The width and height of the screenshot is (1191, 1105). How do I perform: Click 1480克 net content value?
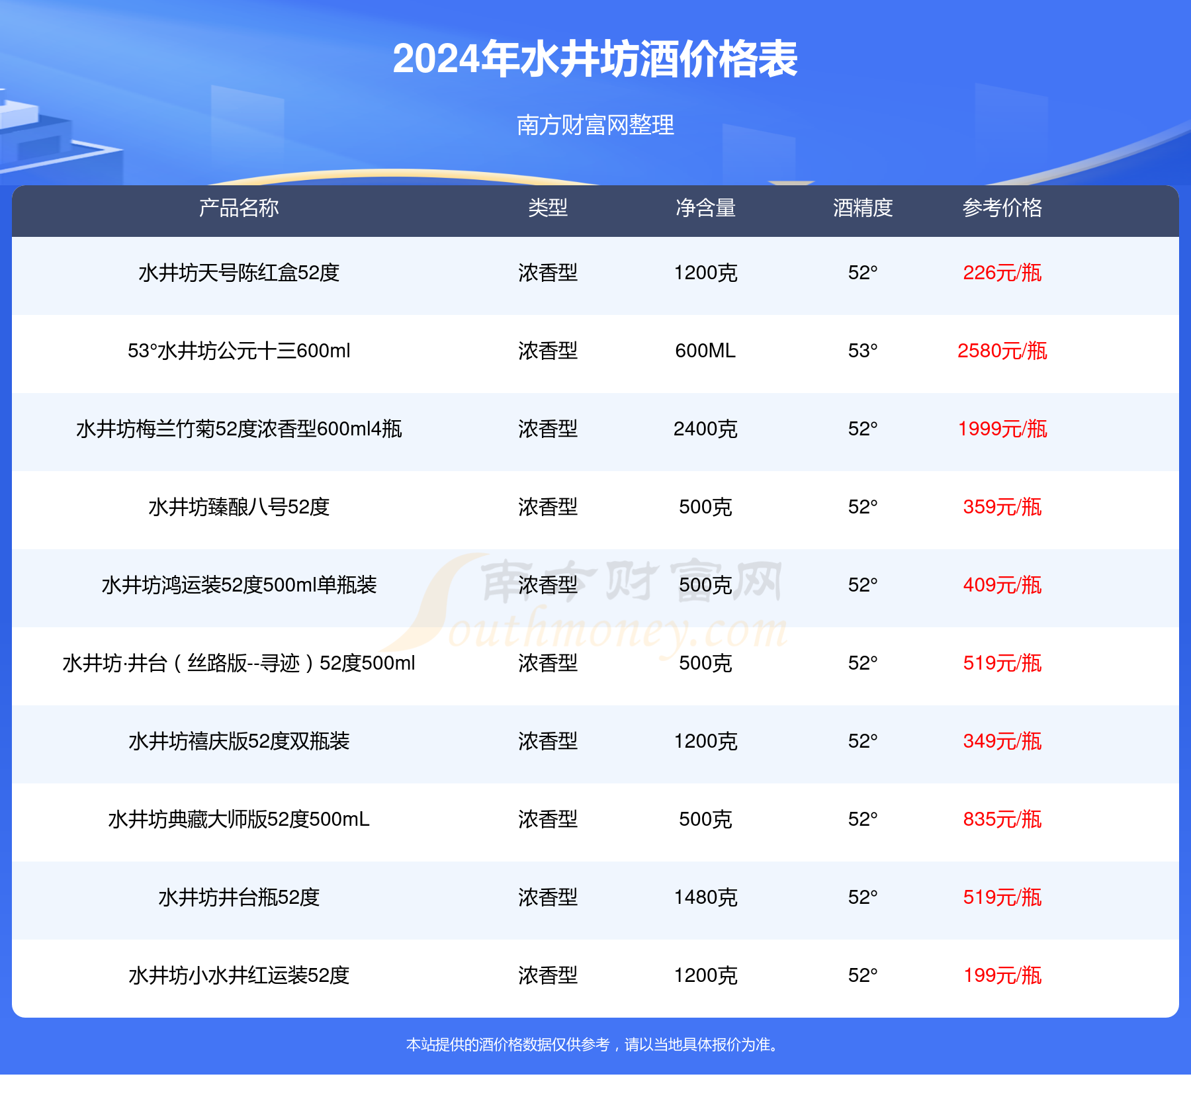(x=705, y=897)
